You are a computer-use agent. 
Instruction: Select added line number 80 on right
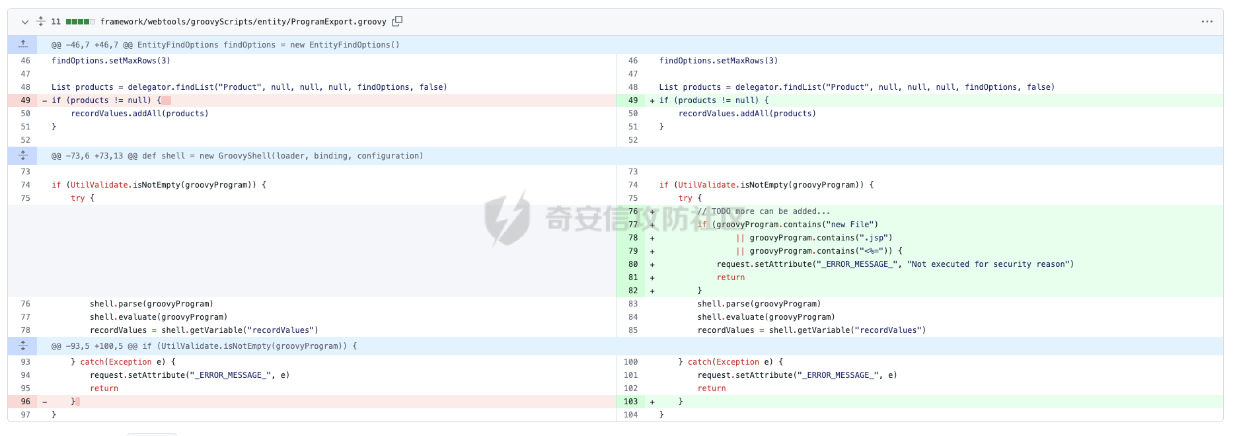tap(632, 264)
